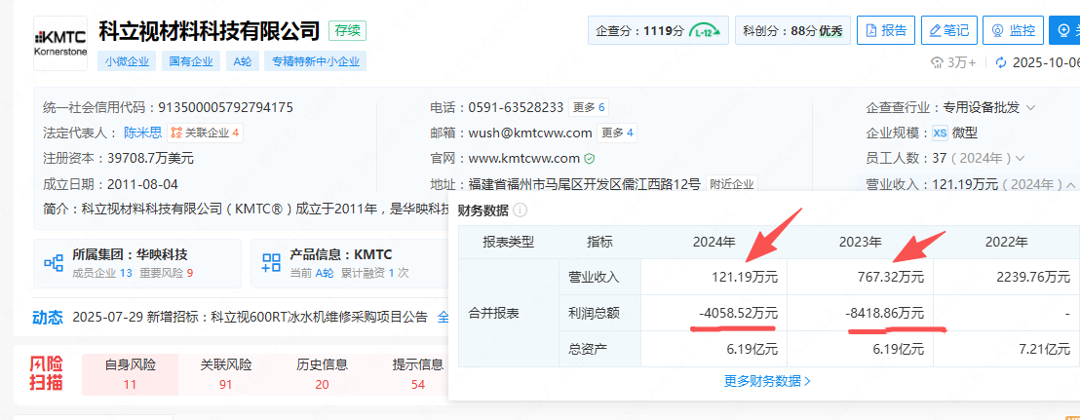Expand the 员工人数 2024年 dropdown

pyautogui.click(x=1020, y=159)
